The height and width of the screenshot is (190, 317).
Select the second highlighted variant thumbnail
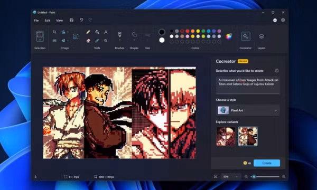coord(248,136)
